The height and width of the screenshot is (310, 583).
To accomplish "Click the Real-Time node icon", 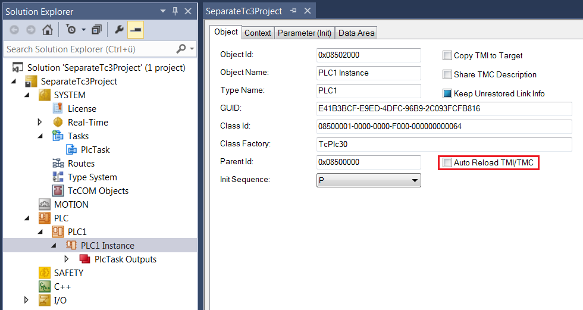I will click(58, 123).
